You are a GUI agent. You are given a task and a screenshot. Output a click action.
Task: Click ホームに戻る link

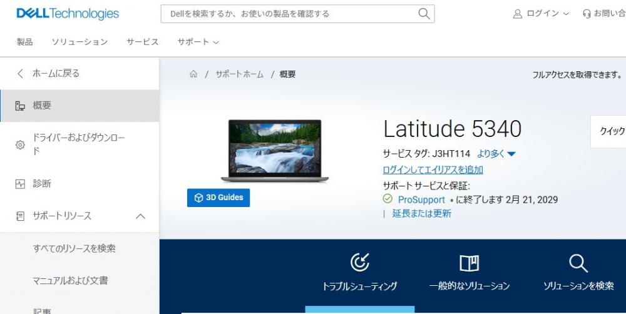(x=56, y=73)
